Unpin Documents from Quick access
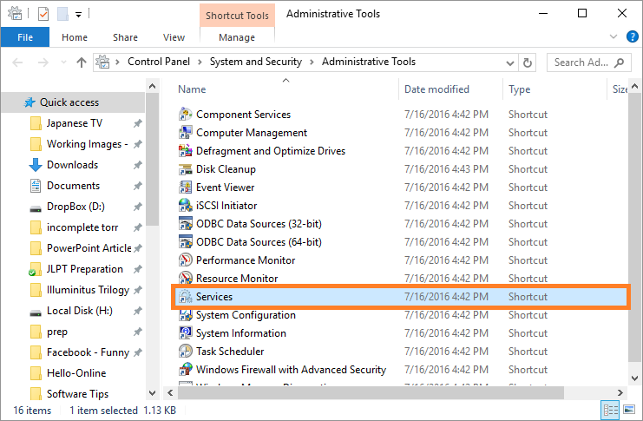The height and width of the screenshot is (421, 643). [x=137, y=186]
